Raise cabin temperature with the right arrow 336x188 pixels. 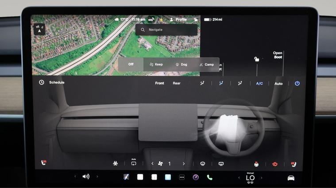coord(262,178)
